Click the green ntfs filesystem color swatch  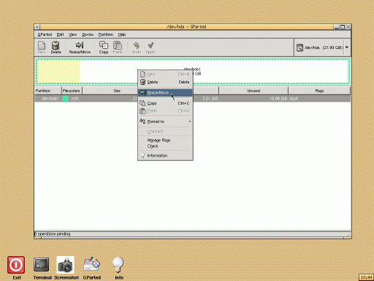[65, 98]
